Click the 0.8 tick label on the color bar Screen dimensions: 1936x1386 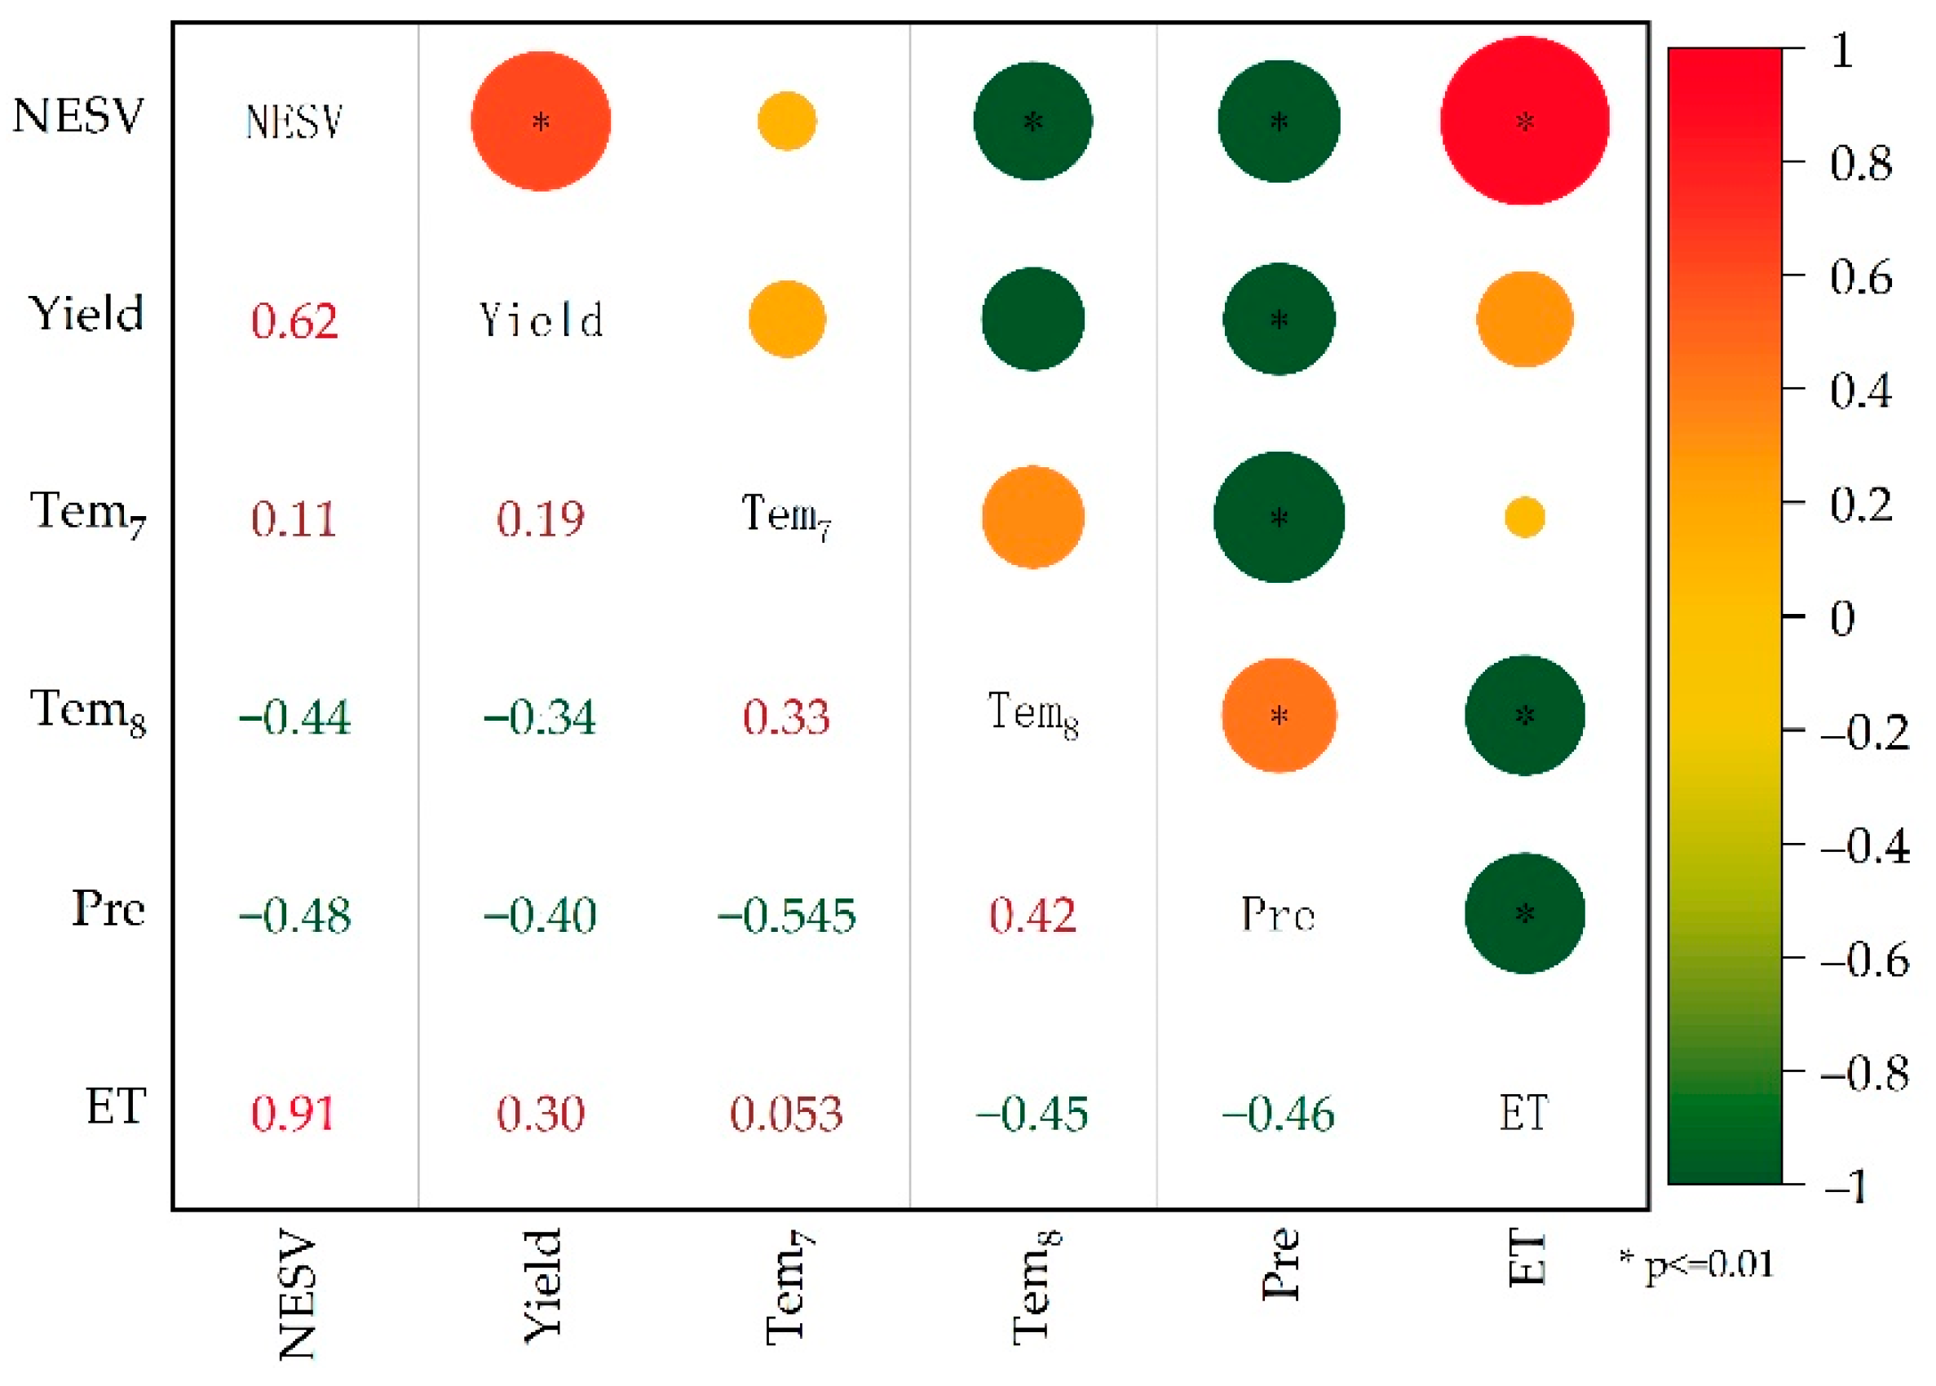[1861, 162]
